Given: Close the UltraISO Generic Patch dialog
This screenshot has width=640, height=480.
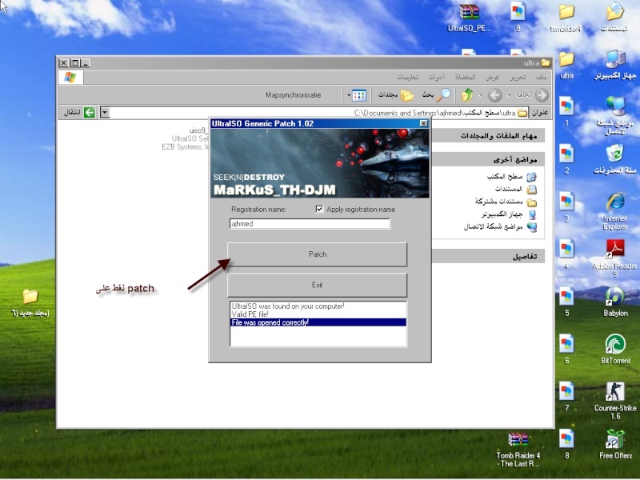Looking at the screenshot, I should [424, 123].
